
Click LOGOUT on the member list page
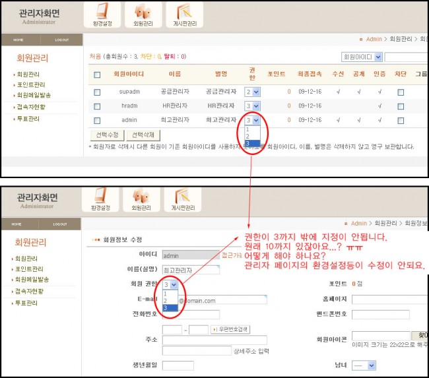62,40
